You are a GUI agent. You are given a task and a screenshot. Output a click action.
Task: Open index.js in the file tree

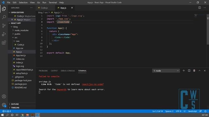pyautogui.click(x=22, y=63)
